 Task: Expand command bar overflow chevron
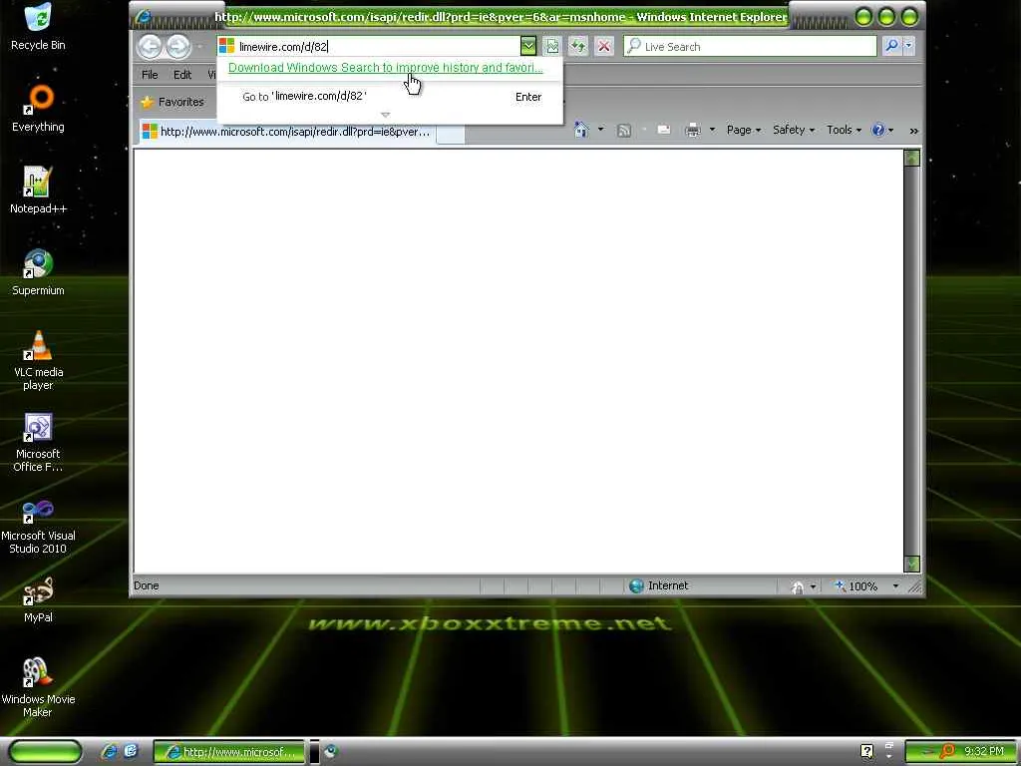pos(913,131)
